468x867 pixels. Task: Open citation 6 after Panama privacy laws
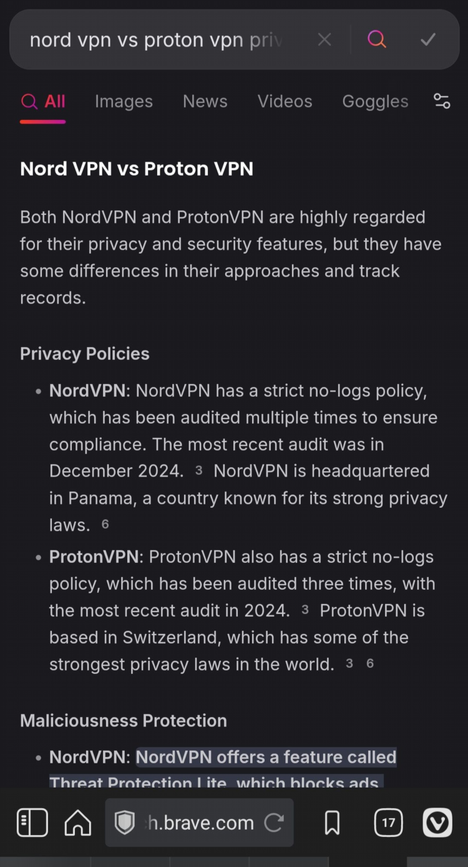[105, 524]
